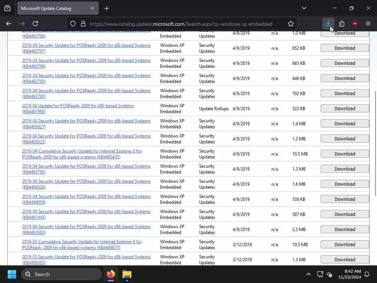The width and height of the screenshot is (377, 283).
Task: Open KB4493793 security update link
Action: [86, 94]
